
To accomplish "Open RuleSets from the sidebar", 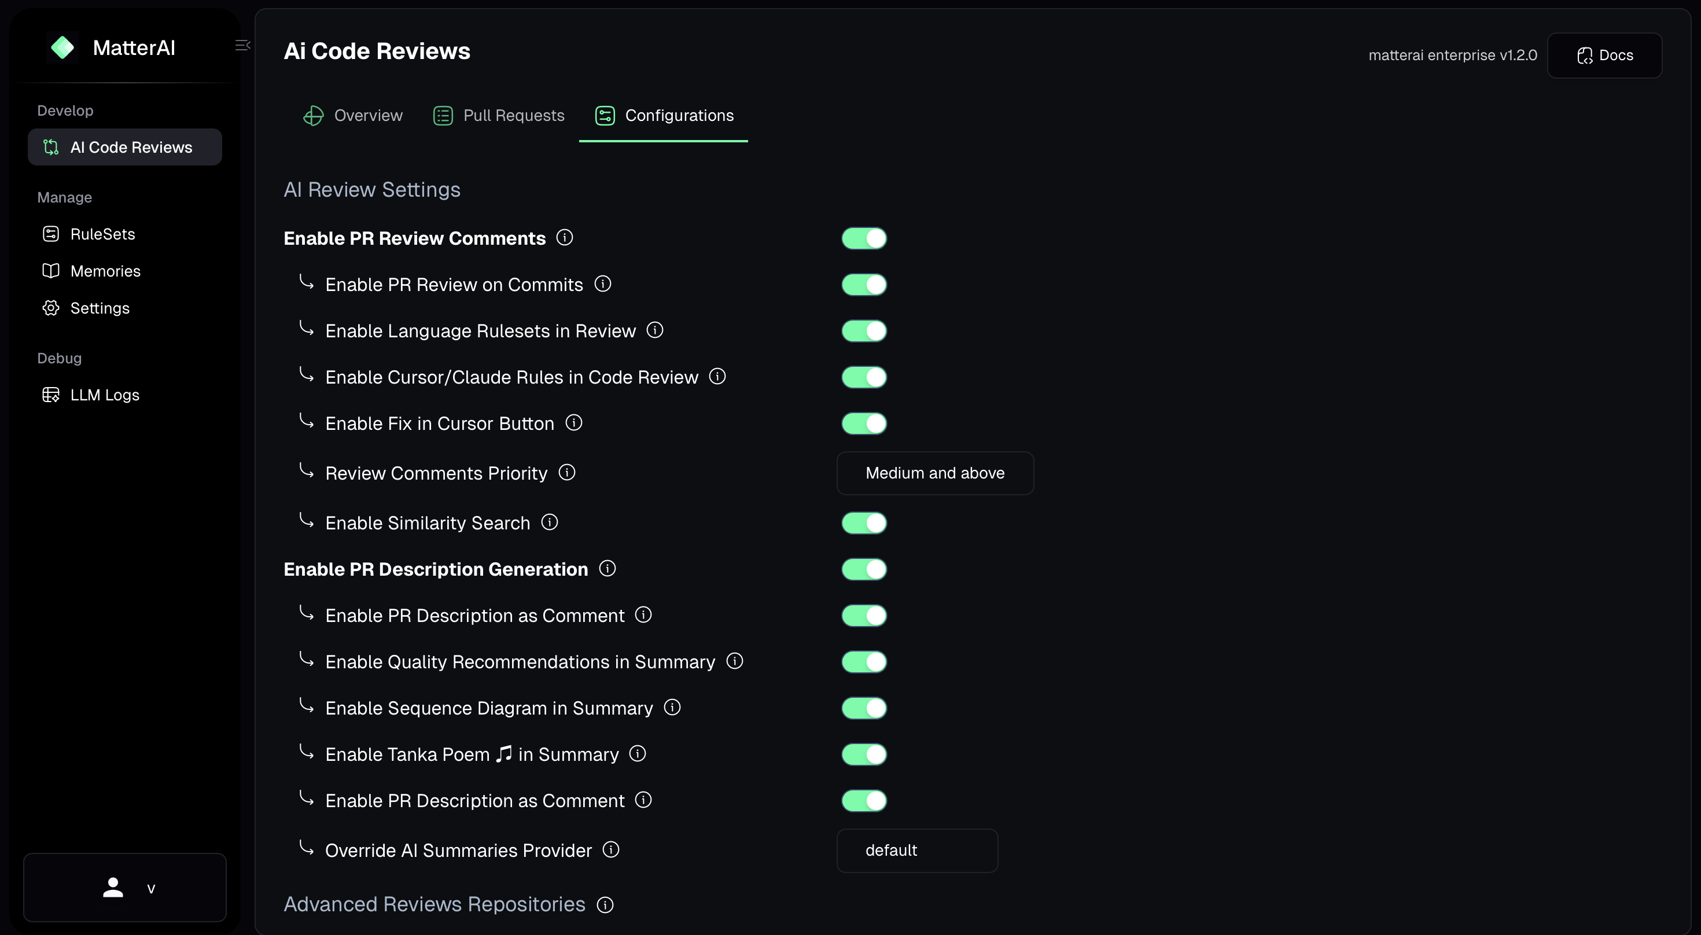I will pos(102,234).
